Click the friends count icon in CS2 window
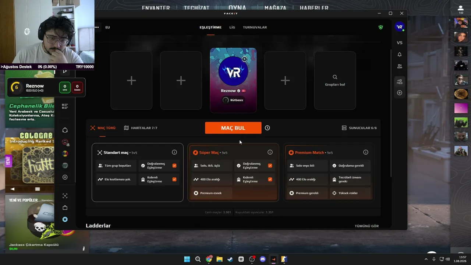The image size is (471, 265). point(461,10)
